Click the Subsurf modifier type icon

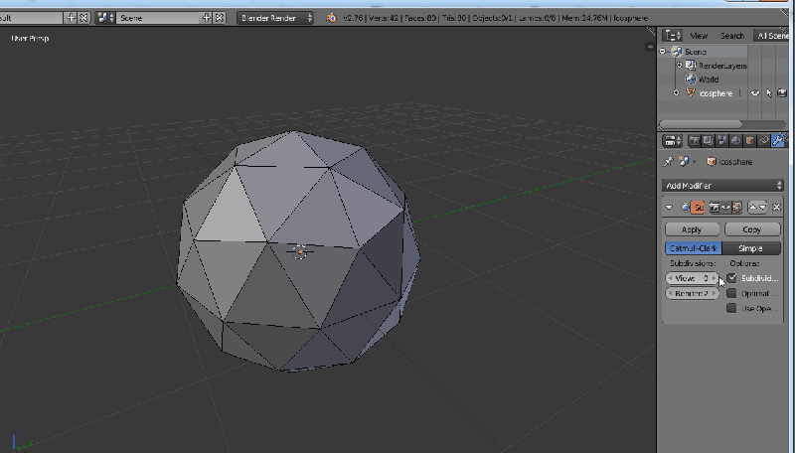tap(686, 208)
